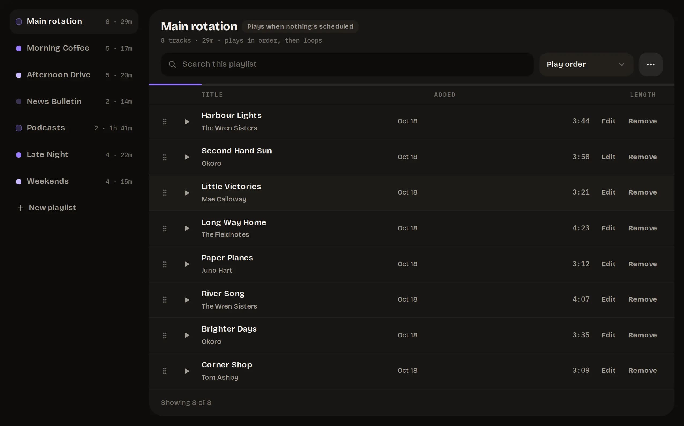Open the Play order sort dropdown
Viewport: 684px width, 426px height.
[x=586, y=64]
